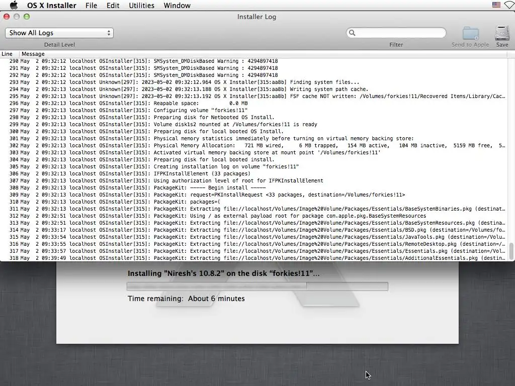The height and width of the screenshot is (386, 515).
Task: Select log line 312 external payload root
Action: (x=253, y=216)
